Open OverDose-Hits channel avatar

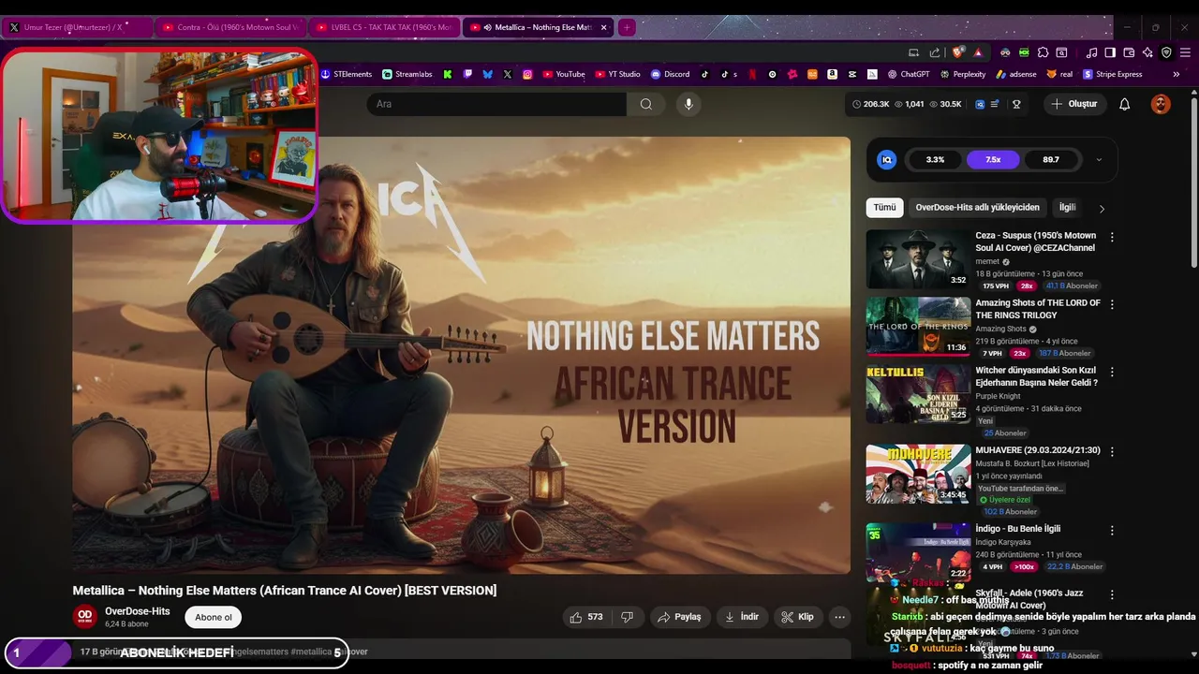84,617
